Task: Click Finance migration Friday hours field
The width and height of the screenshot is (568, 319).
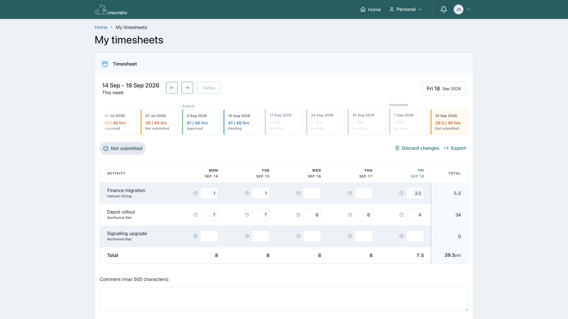Action: (x=415, y=193)
